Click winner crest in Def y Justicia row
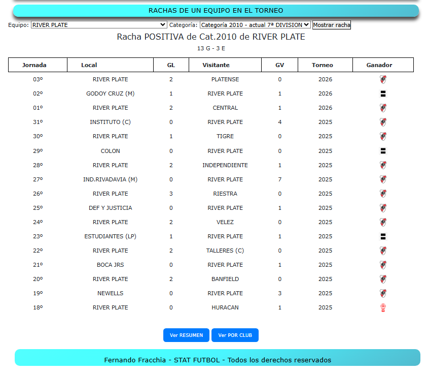The image size is (427, 373). [383, 208]
